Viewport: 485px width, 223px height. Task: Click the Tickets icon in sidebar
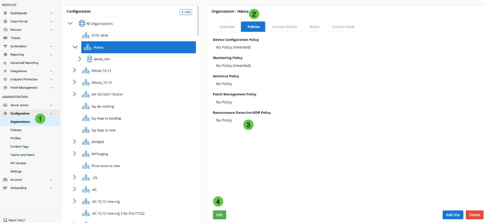point(5,38)
